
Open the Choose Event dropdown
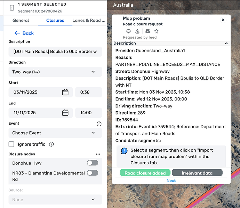tap(55, 133)
